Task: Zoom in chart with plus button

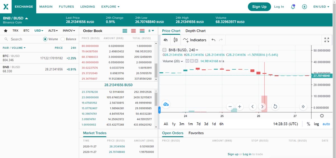Action: [x=239, y=107]
